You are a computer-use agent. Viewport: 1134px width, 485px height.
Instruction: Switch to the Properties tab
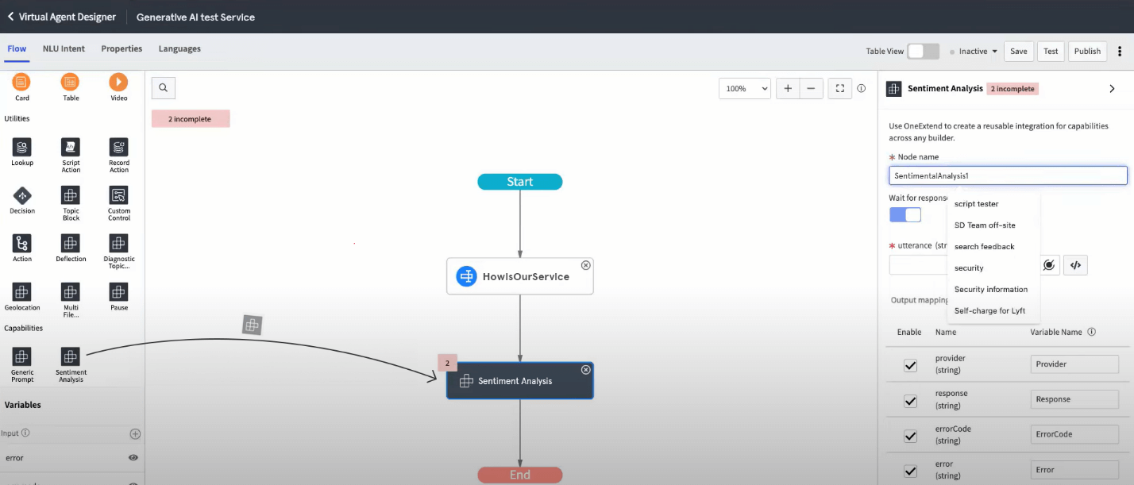121,48
